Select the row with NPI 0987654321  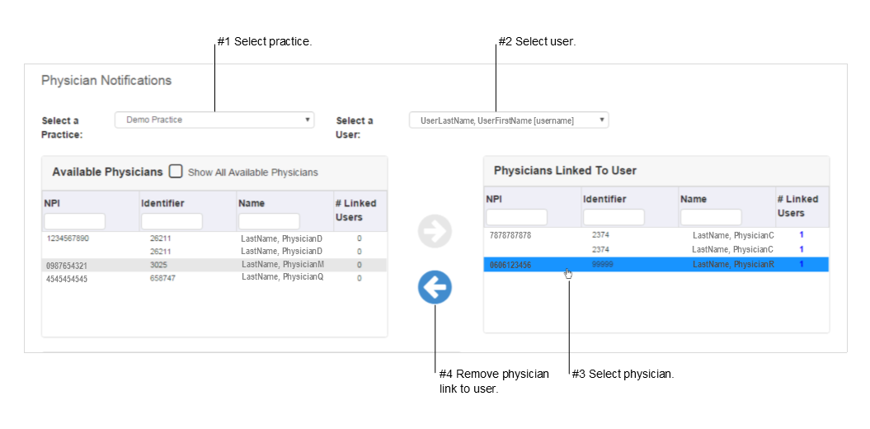tap(214, 265)
